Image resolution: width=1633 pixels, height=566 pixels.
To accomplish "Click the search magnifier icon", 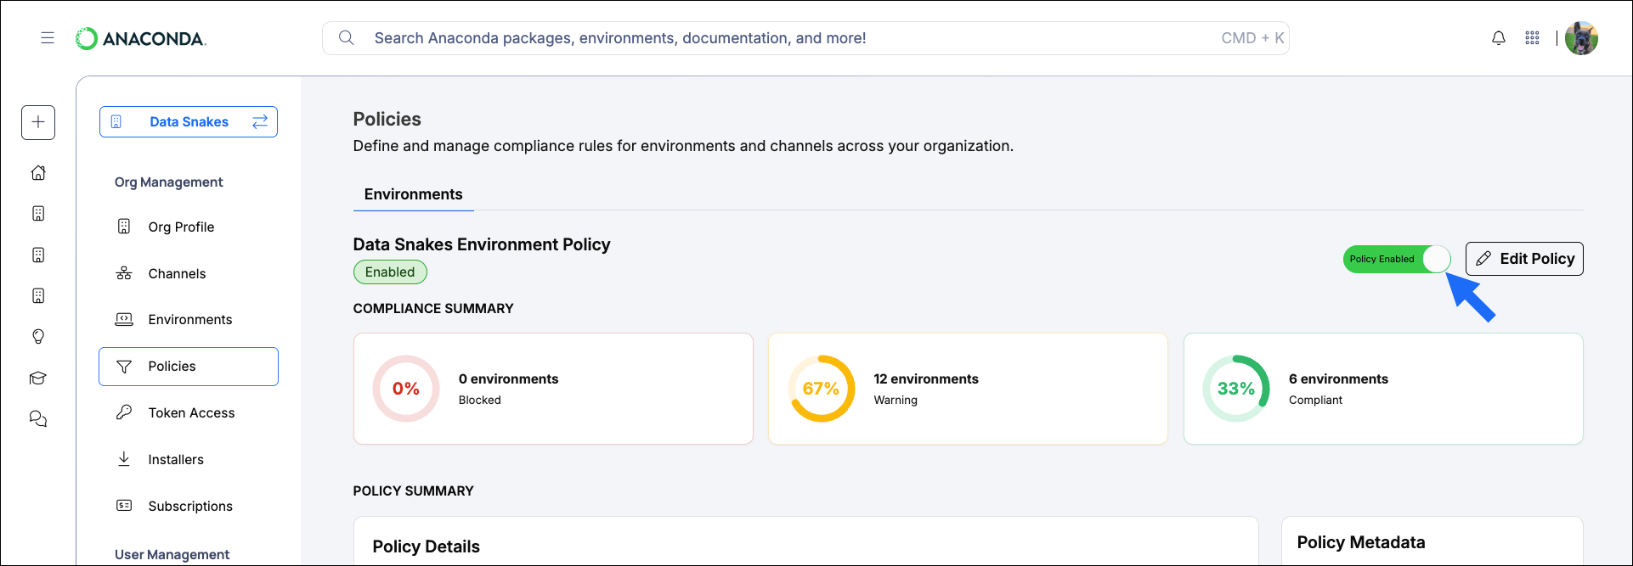I will pos(346,37).
